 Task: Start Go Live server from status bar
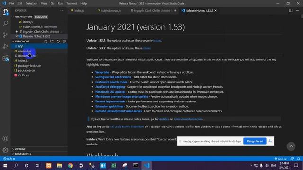pyautogui.click(x=281, y=159)
